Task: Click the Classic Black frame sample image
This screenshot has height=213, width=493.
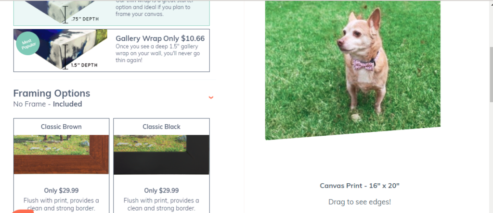Action: (161, 154)
